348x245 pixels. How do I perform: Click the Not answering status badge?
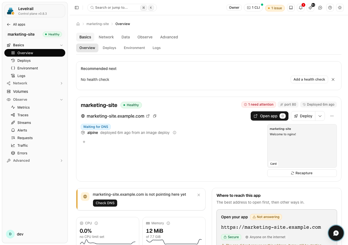266,217
